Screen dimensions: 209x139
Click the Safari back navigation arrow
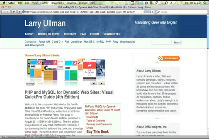(4, 12)
